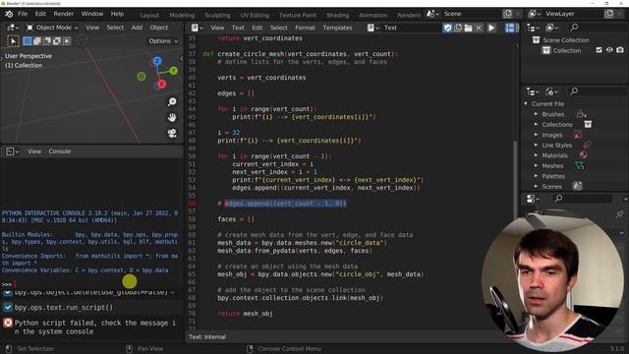
Task: Open the viewport Options dropdown
Action: pyautogui.click(x=163, y=41)
